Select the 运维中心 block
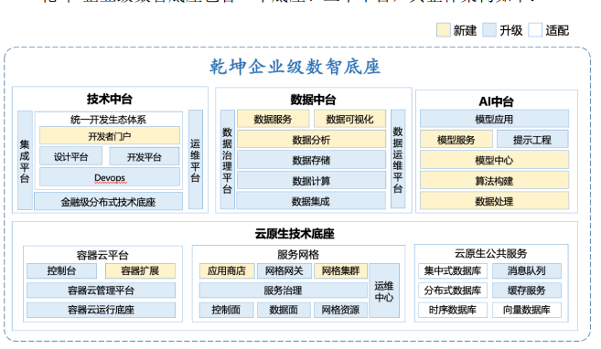This screenshot has height=349, width=601. pos(384,291)
